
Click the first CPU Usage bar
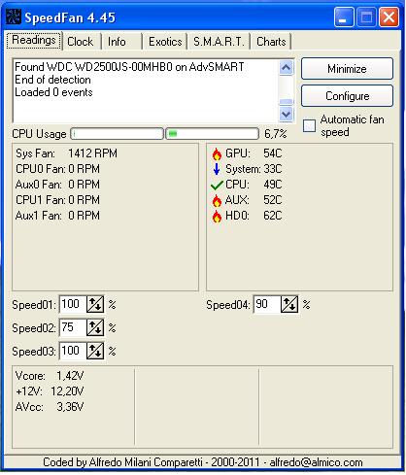click(x=117, y=133)
